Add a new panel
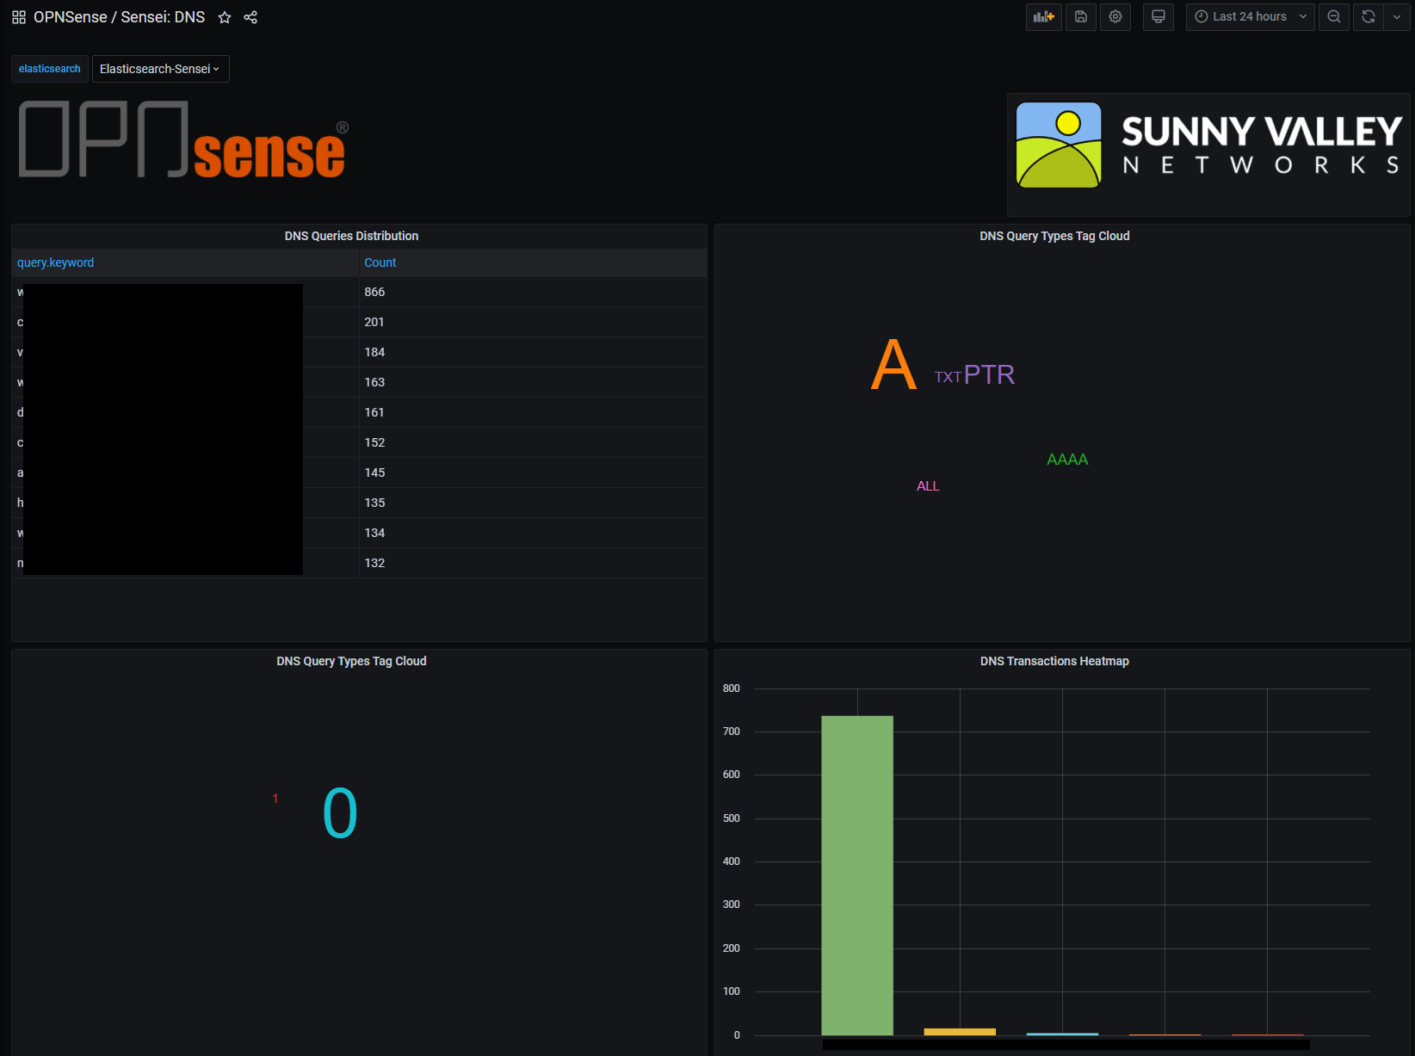Image resolution: width=1415 pixels, height=1056 pixels. (1044, 17)
